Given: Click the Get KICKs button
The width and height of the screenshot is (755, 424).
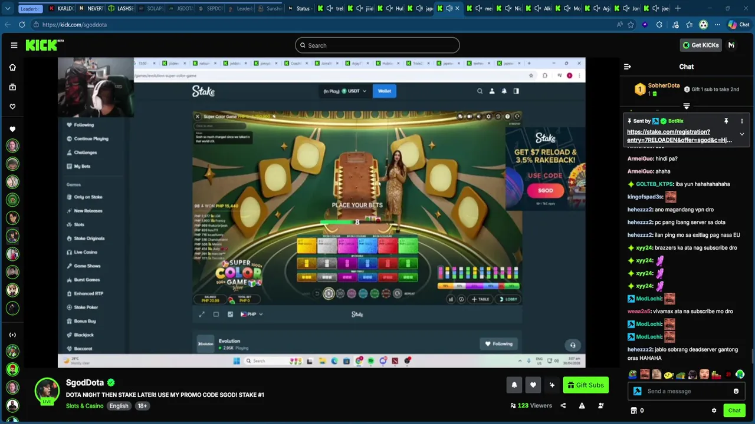Looking at the screenshot, I should pyautogui.click(x=700, y=45).
